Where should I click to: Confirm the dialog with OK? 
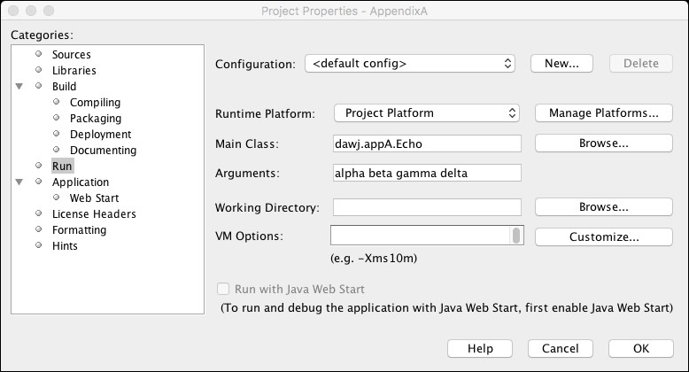pyautogui.click(x=641, y=349)
